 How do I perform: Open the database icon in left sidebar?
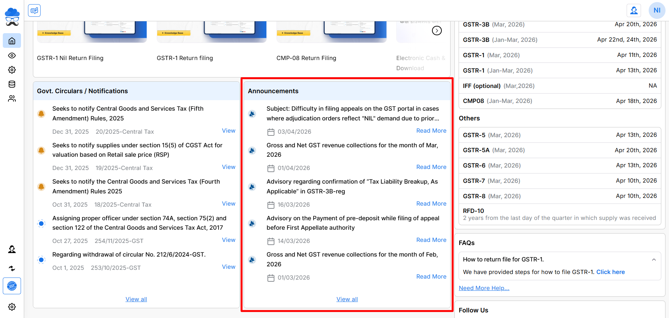(x=12, y=84)
